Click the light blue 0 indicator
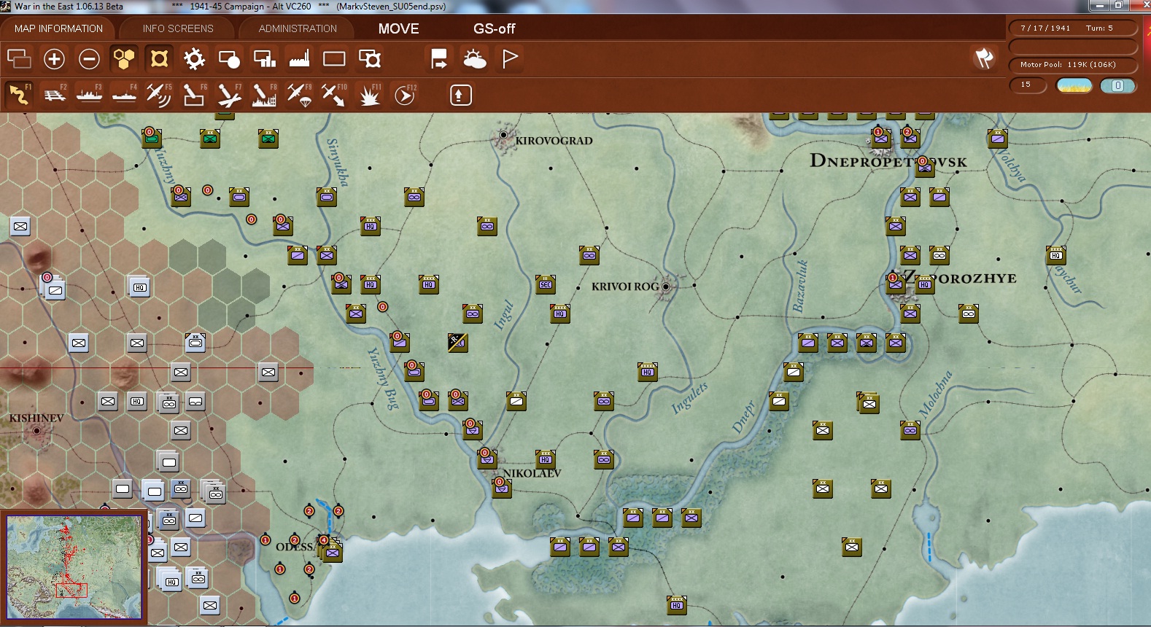This screenshot has width=1151, height=627. point(1117,85)
